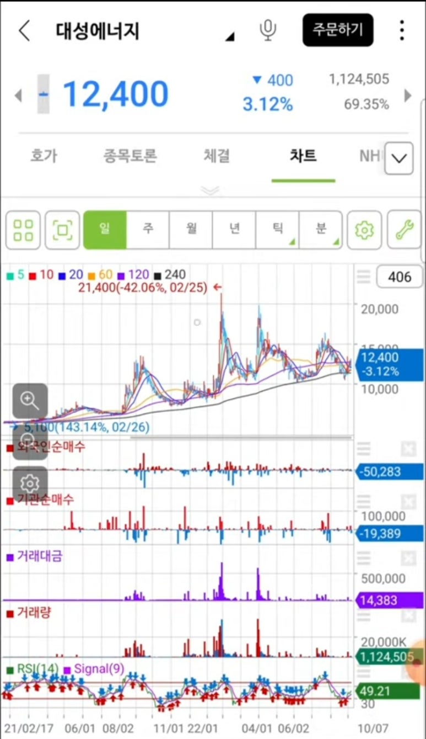
Task: Tap the current price 12,400 display
Action: [116, 94]
